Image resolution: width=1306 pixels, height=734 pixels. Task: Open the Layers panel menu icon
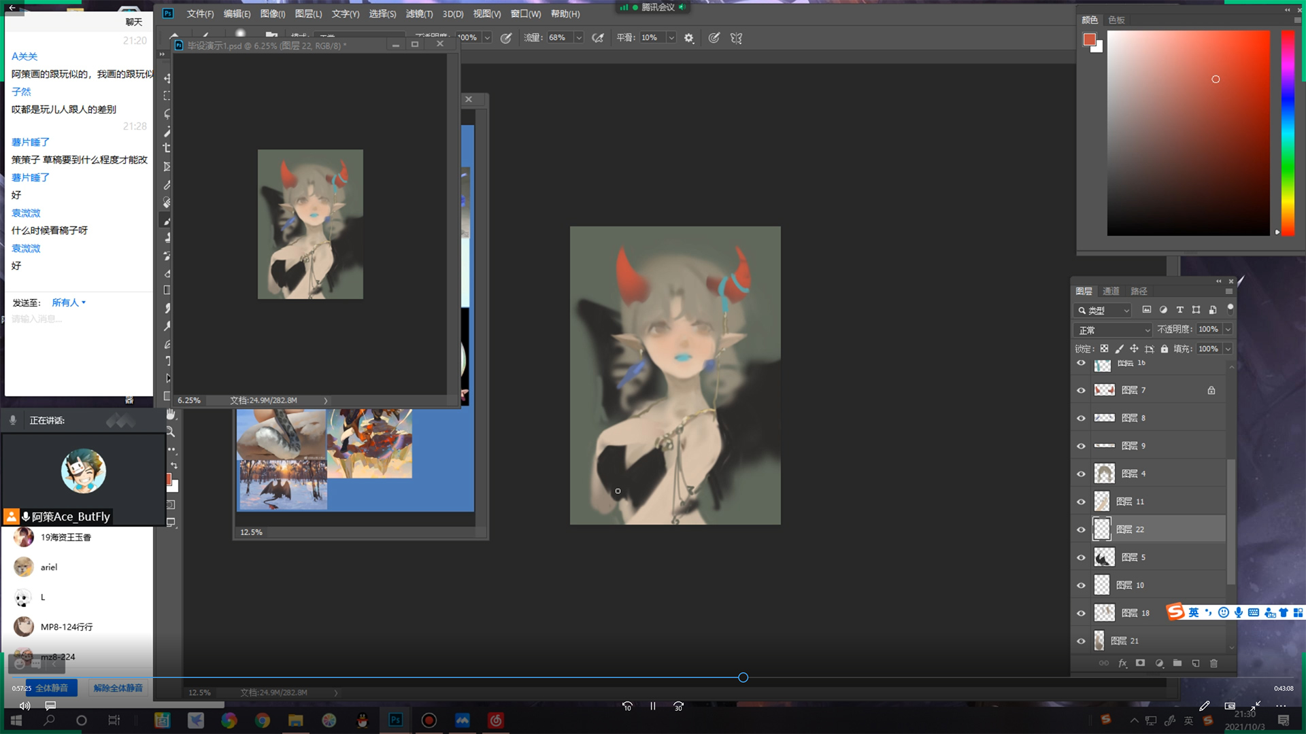coord(1228,291)
